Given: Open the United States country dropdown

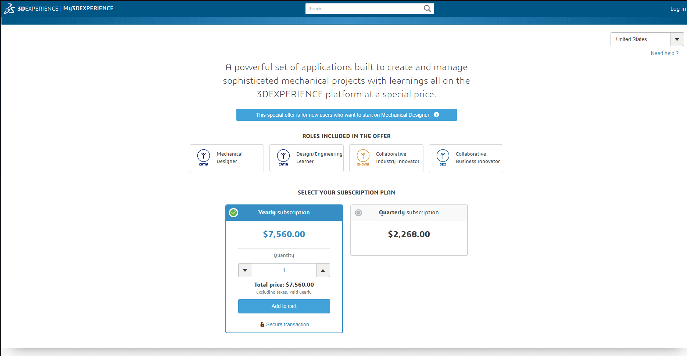Looking at the screenshot, I should (647, 39).
